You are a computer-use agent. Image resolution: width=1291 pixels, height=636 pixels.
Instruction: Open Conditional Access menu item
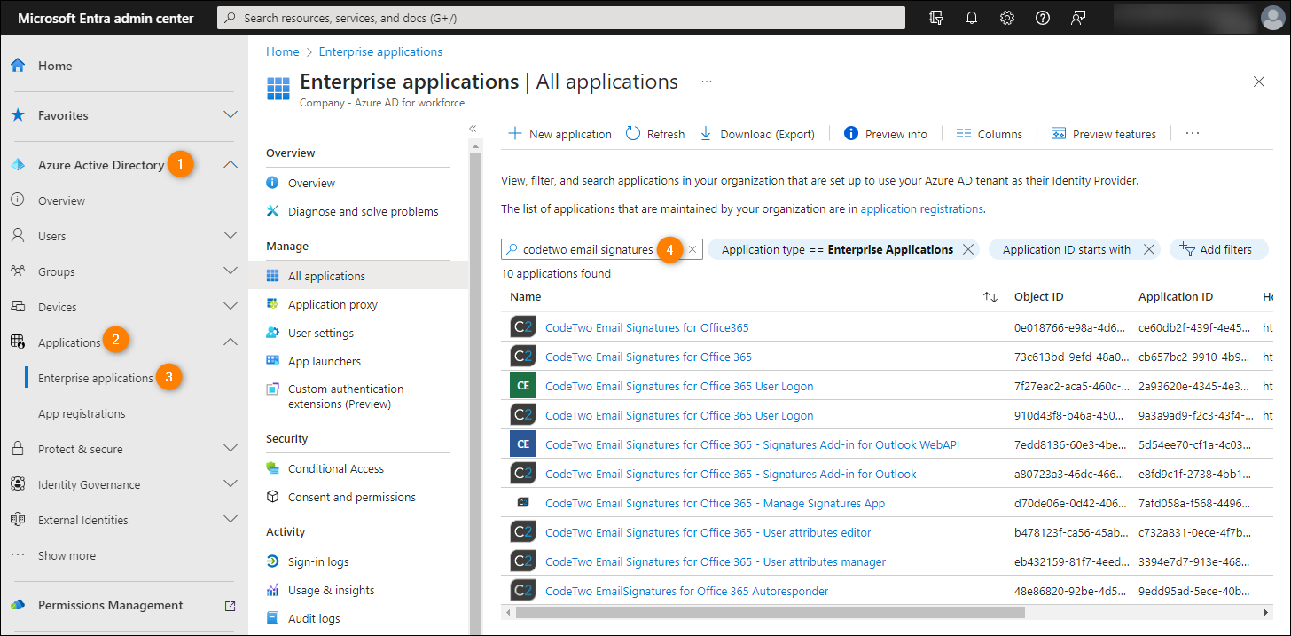[335, 468]
